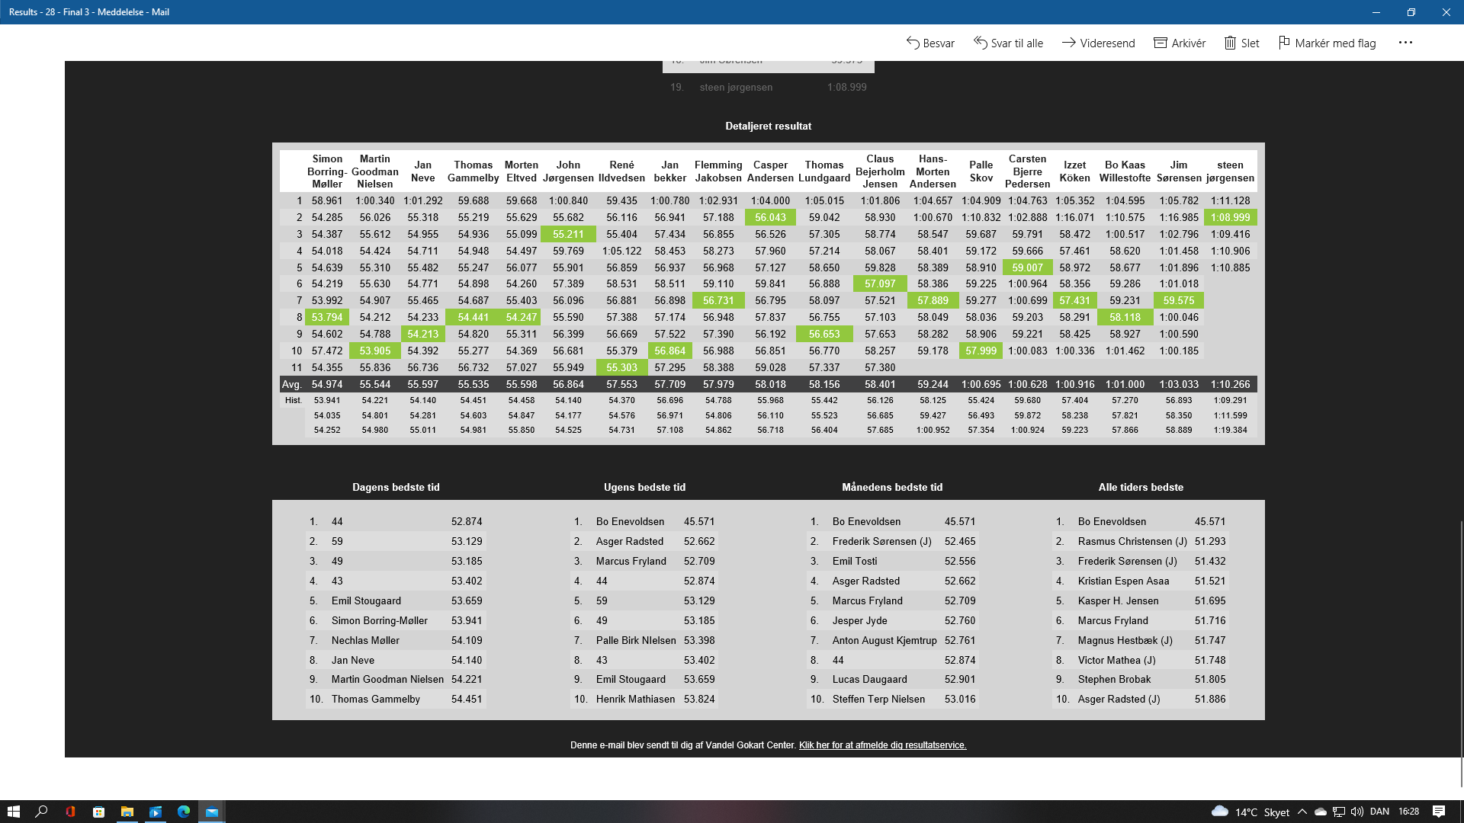This screenshot has height=823, width=1464.
Task: Open the notification action center icon
Action: click(x=1439, y=812)
